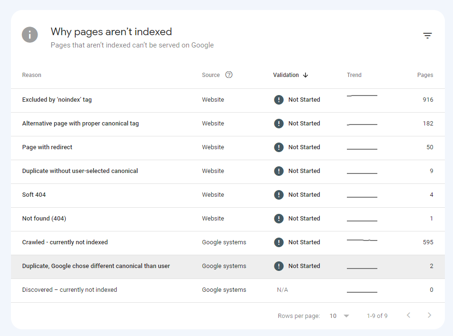Image resolution: width=453 pixels, height=336 pixels.
Task: Click the alert icon in Not found (404) row
Action: pos(278,219)
